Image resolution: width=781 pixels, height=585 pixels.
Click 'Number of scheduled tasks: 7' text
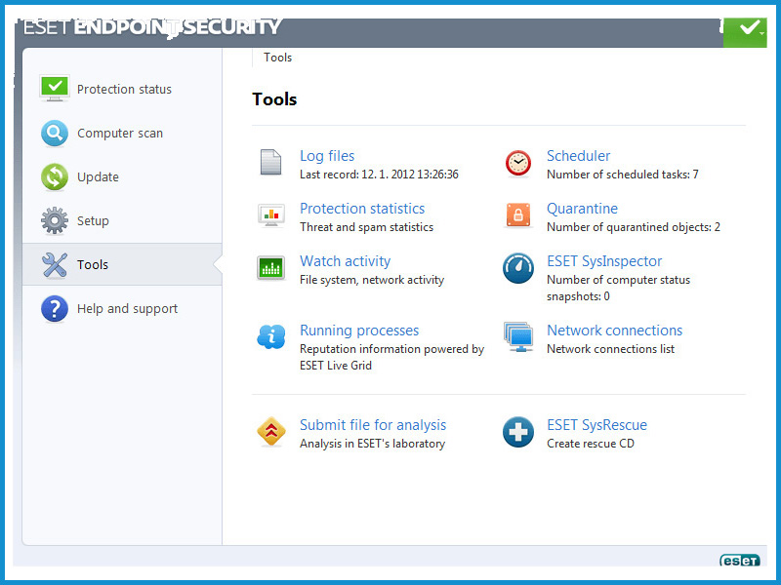[x=623, y=175]
